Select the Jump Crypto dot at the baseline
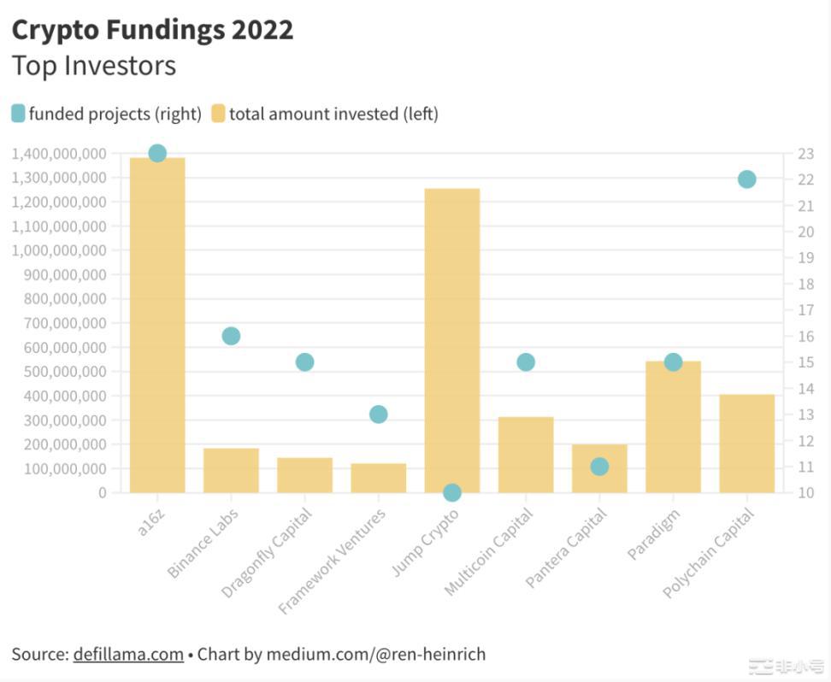831x682 pixels. tap(452, 492)
